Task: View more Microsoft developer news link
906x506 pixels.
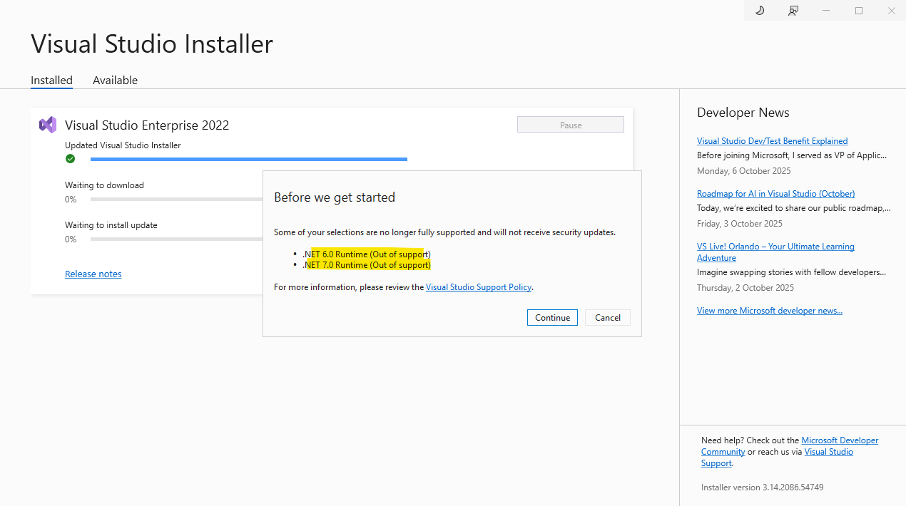Action: 770,311
